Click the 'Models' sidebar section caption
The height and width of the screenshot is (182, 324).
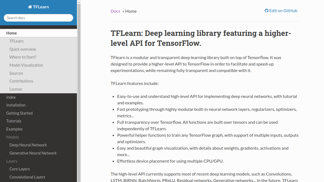point(13,137)
